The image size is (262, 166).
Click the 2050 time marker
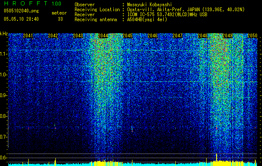click(x=252, y=36)
